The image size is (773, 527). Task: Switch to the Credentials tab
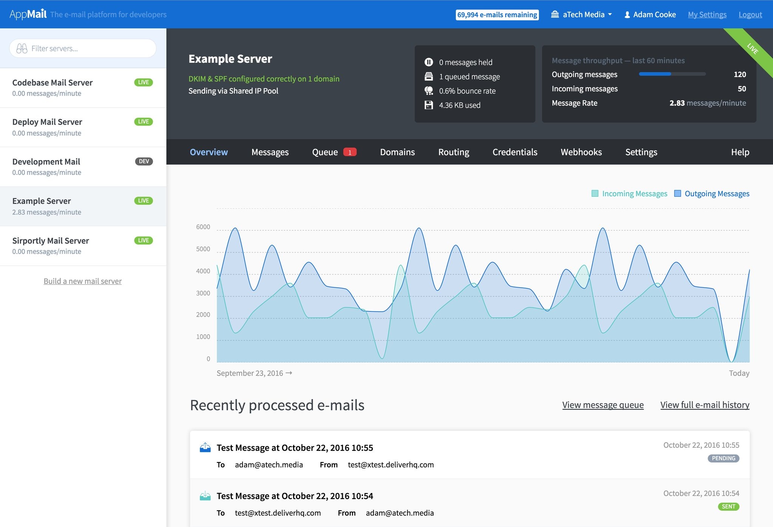514,152
